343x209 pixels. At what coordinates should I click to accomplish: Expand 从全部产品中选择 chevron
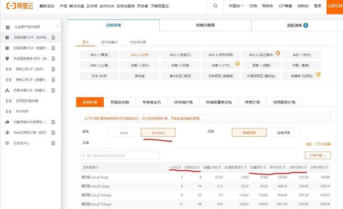click(57, 27)
